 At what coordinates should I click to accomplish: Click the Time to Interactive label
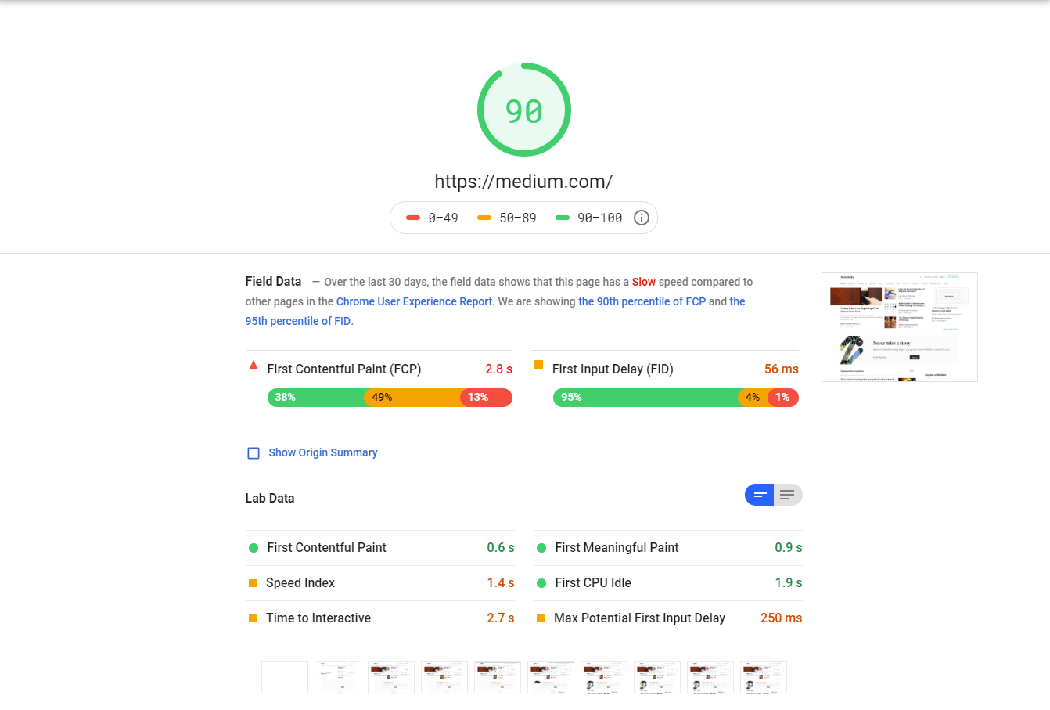pos(318,618)
